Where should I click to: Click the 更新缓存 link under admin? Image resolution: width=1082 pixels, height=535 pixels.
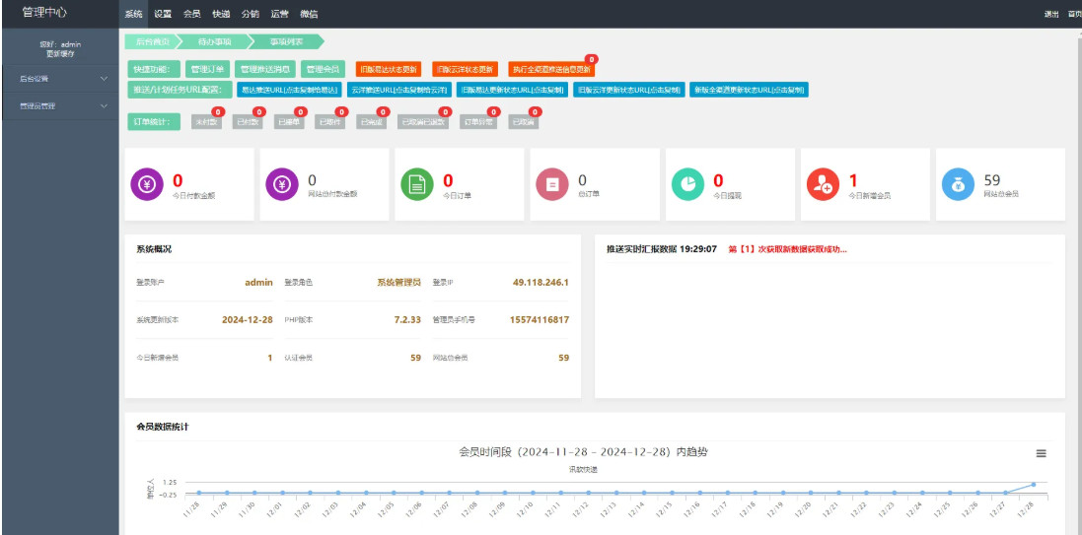(60, 53)
